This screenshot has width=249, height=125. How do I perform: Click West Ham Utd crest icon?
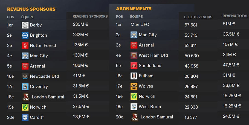(x=134, y=56)
